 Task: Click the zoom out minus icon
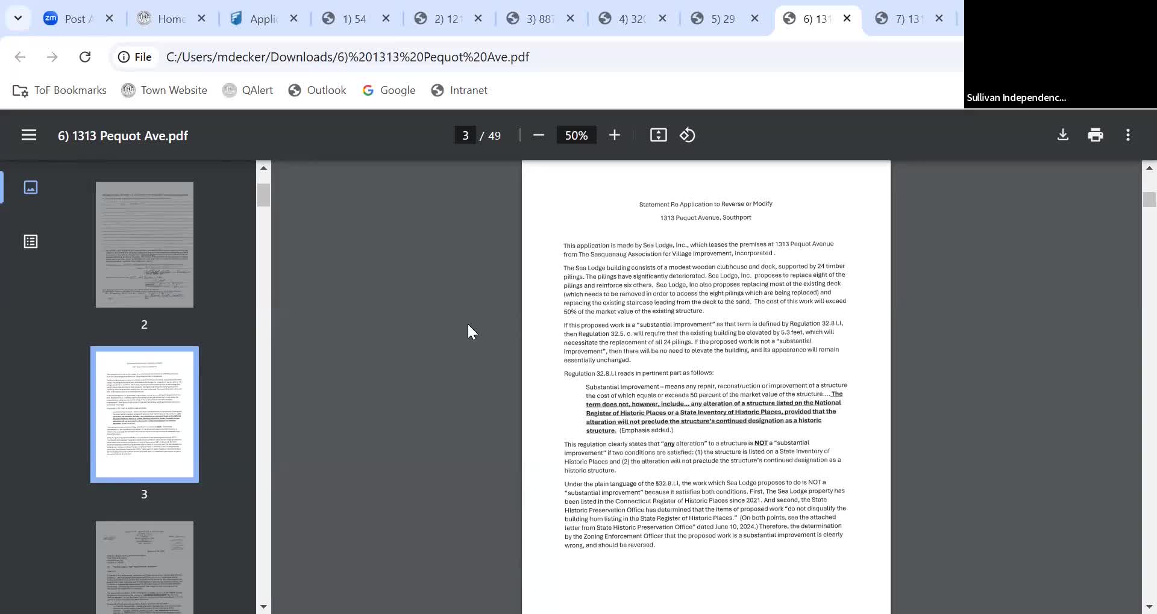(539, 135)
